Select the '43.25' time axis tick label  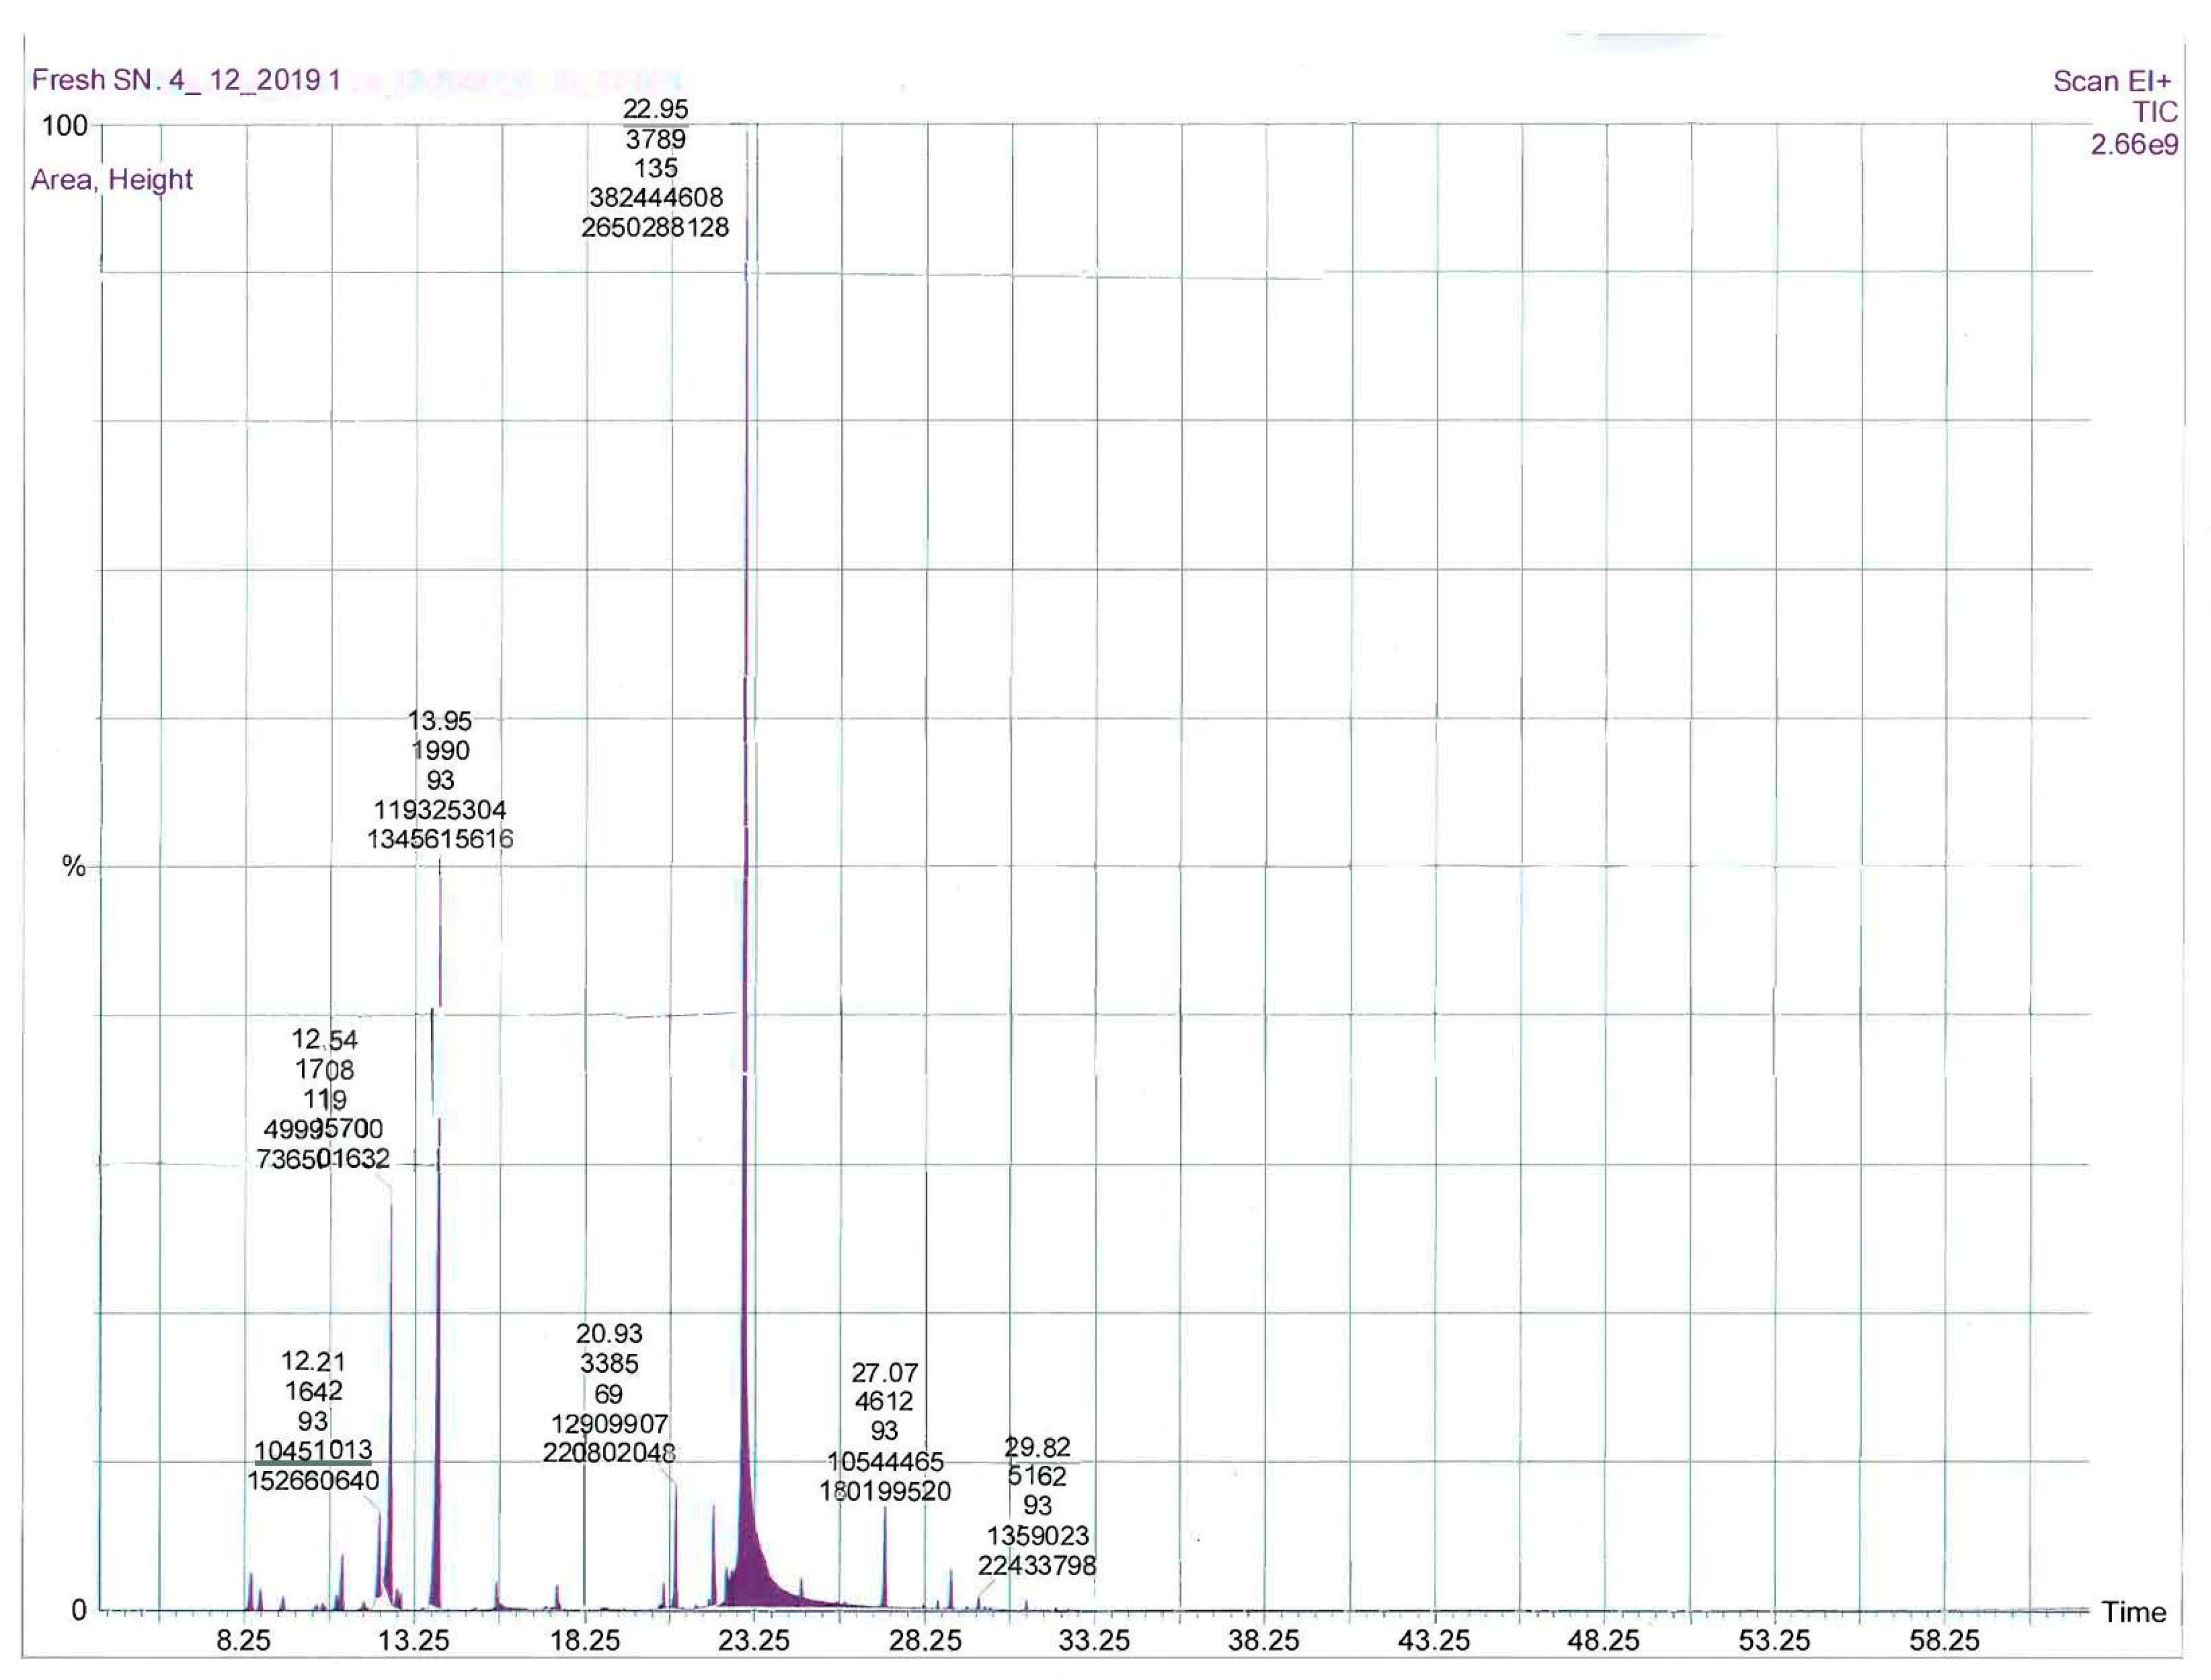[x=1434, y=1641]
